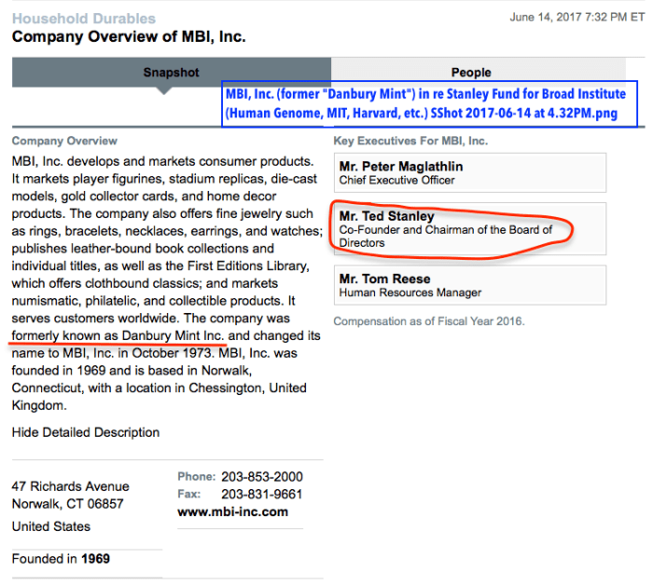This screenshot has height=585, width=653.
Task: Open Mr. Peter Maglathlin's executive profile
Action: (400, 167)
